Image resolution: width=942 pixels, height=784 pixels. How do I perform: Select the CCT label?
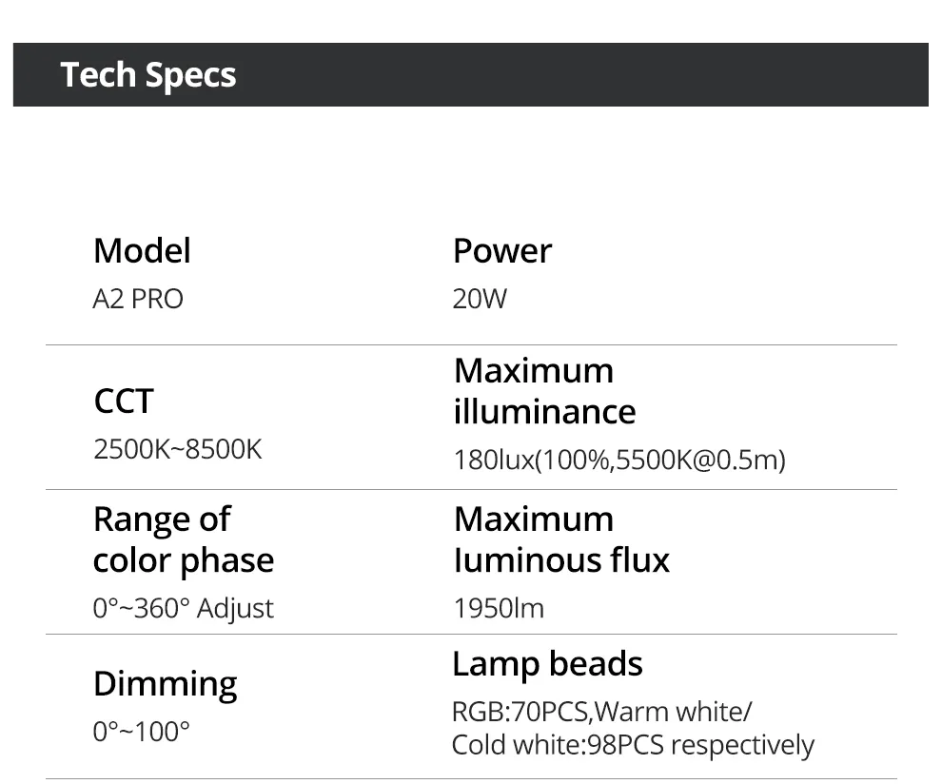click(123, 401)
